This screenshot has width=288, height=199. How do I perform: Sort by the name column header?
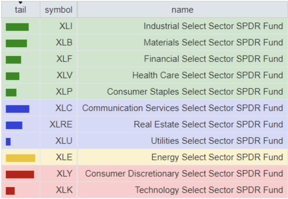[x=182, y=10]
